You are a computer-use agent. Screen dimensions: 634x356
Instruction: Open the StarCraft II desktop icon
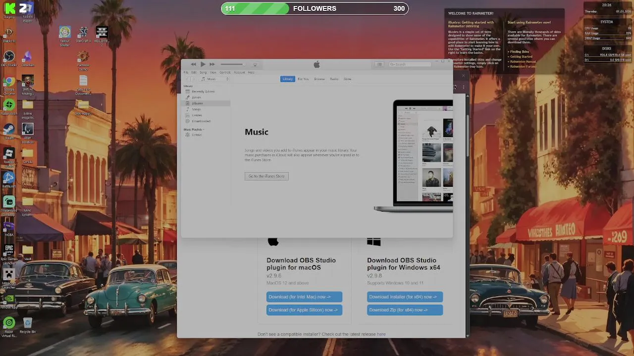point(83,35)
